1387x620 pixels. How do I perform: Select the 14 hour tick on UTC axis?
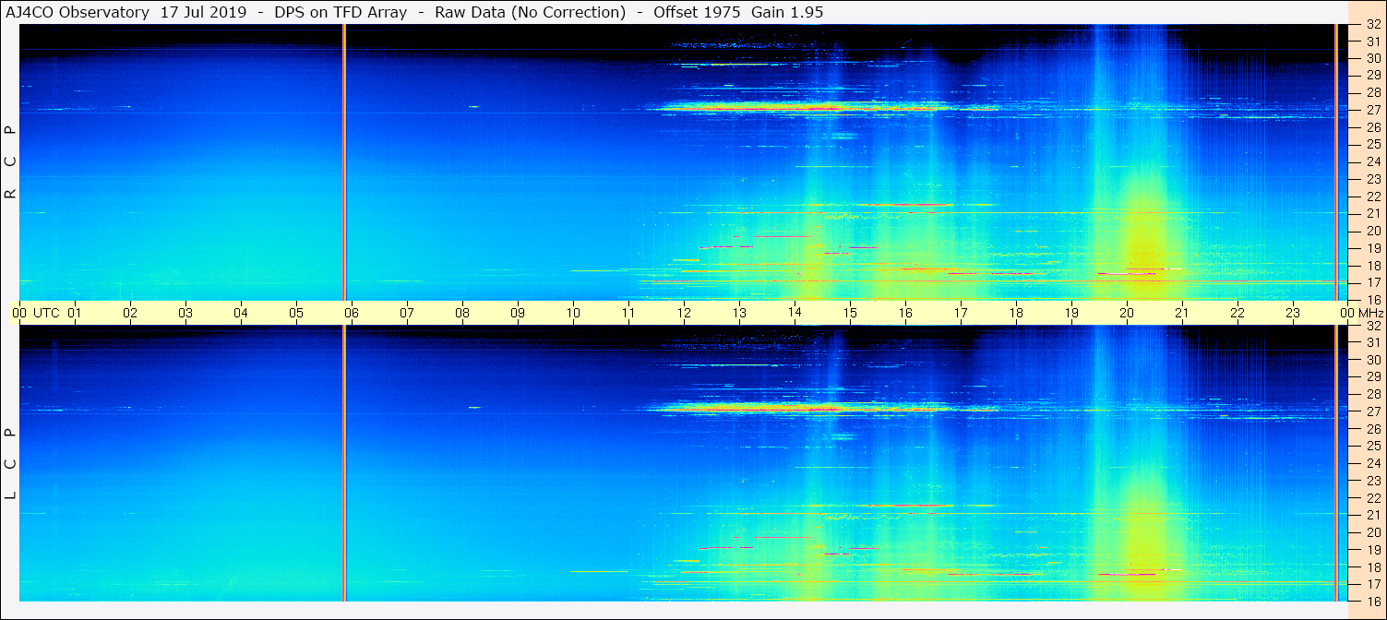tap(795, 313)
